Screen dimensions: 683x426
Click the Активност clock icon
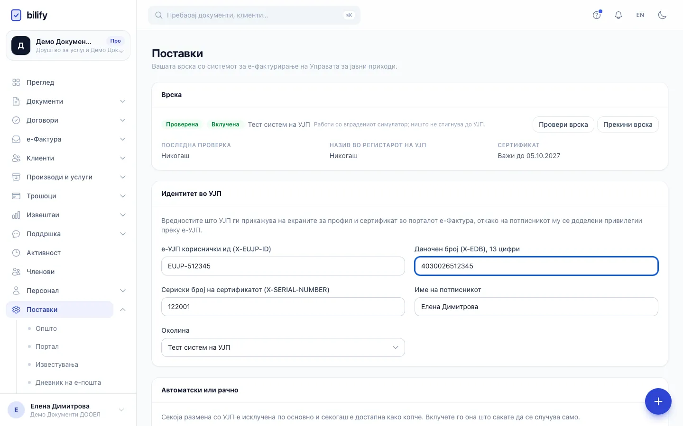click(x=16, y=253)
